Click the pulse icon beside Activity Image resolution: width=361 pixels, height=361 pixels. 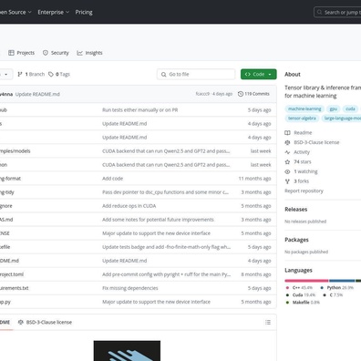tap(287, 152)
